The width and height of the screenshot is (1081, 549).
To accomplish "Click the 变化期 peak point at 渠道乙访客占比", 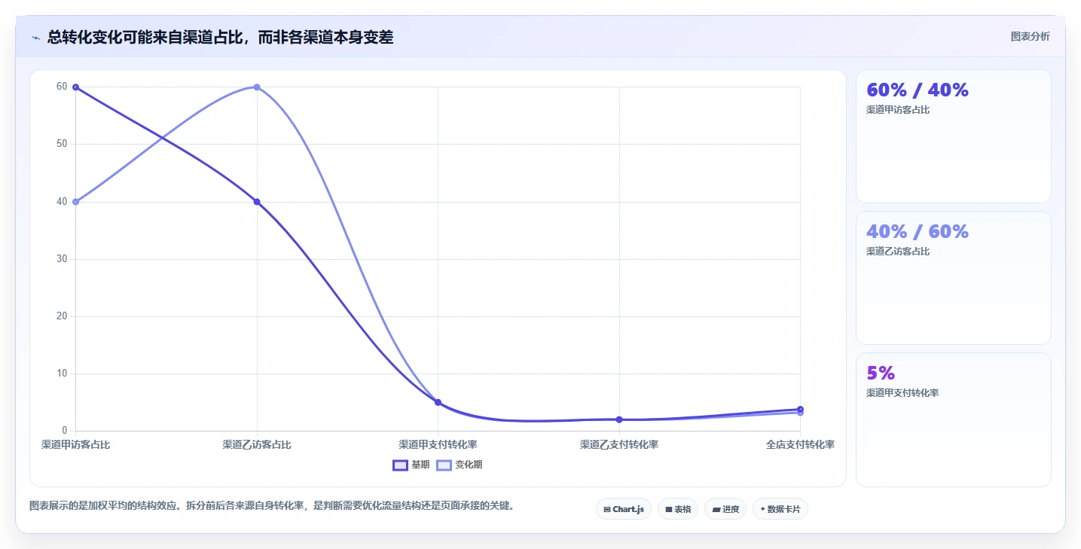I will [x=257, y=87].
